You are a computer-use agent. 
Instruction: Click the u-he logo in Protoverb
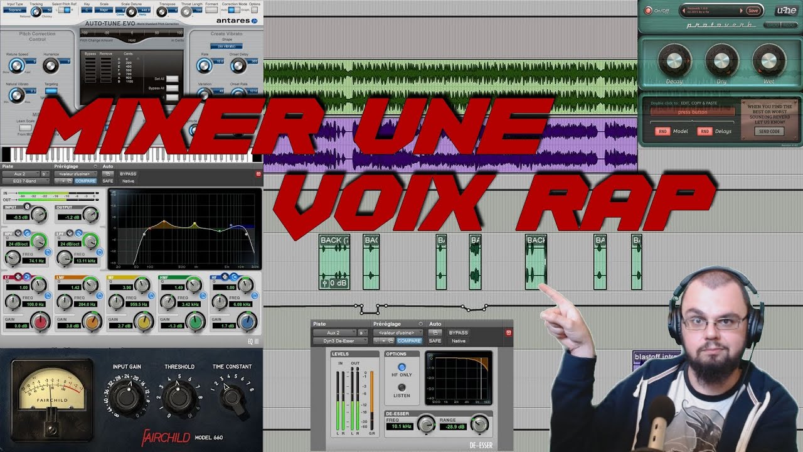click(786, 10)
